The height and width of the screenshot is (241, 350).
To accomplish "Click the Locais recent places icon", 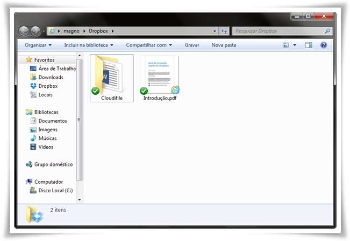I will pos(33,95).
